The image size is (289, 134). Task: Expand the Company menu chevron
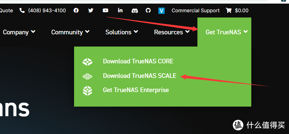[x=33, y=32]
